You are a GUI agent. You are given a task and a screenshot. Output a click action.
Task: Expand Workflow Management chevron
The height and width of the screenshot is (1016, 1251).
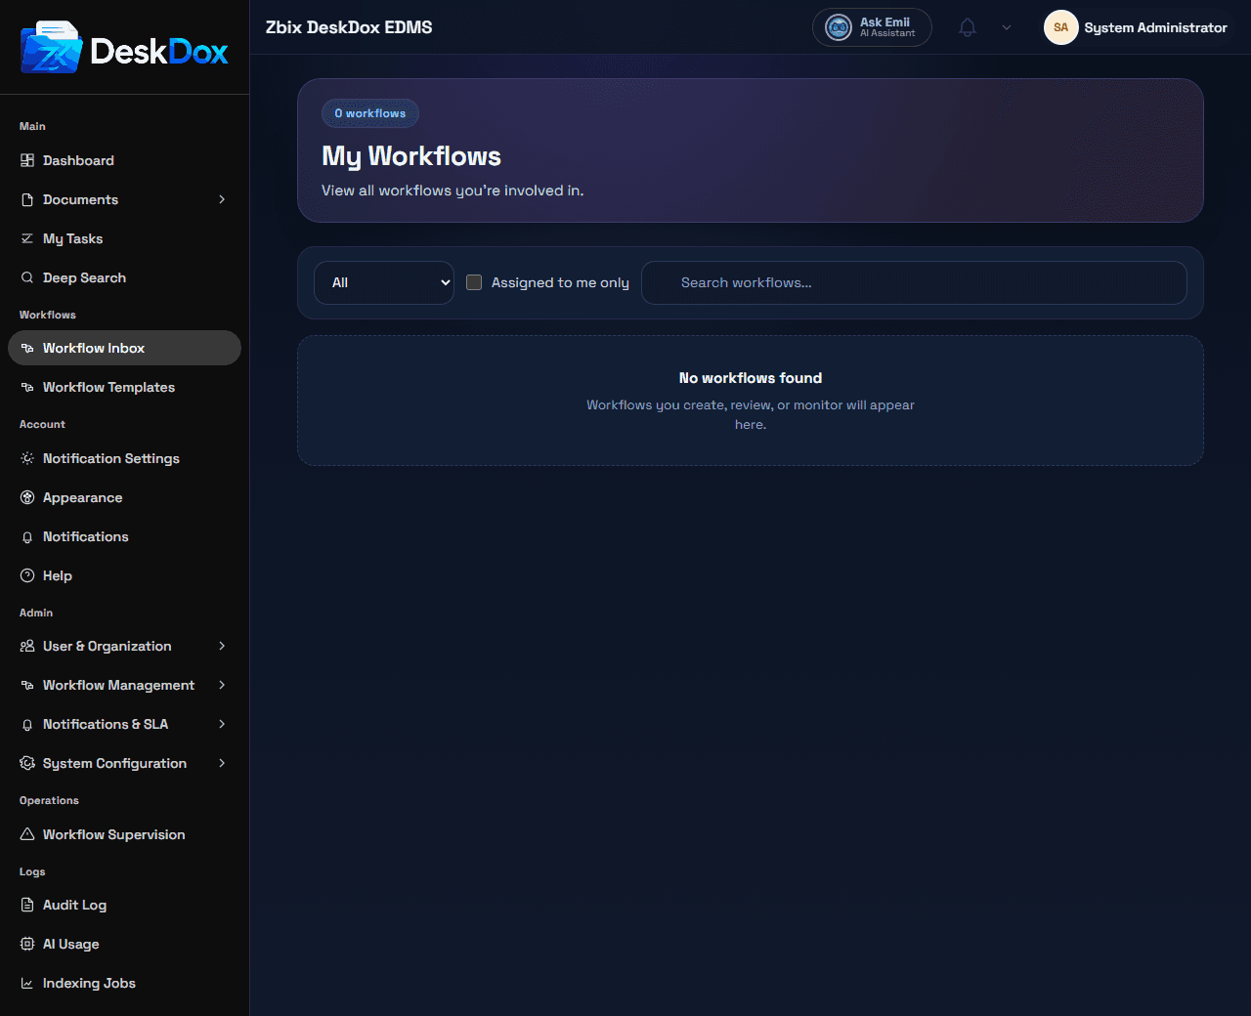pos(222,685)
